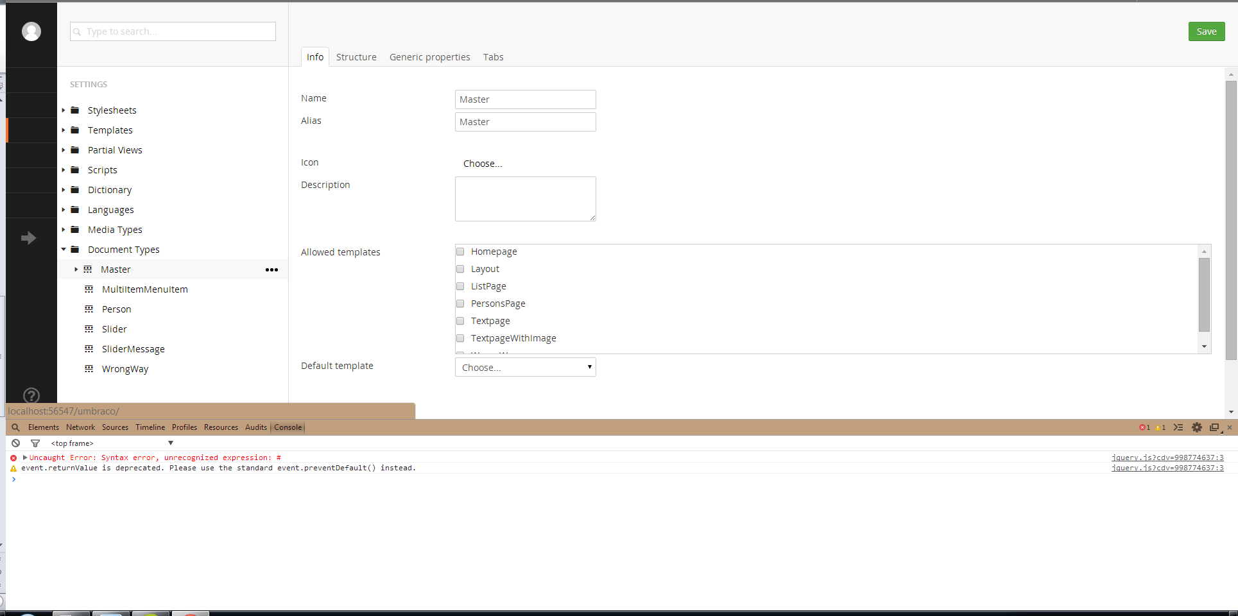The image size is (1238, 616).
Task: Open the Timeline DevTools panel
Action: tap(150, 427)
